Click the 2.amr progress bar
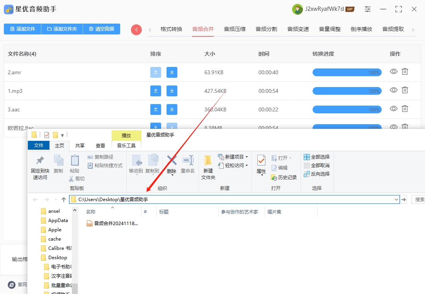Screen dimensions: 425x294 (347, 72)
